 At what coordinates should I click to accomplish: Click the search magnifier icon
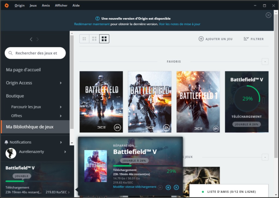point(11,53)
